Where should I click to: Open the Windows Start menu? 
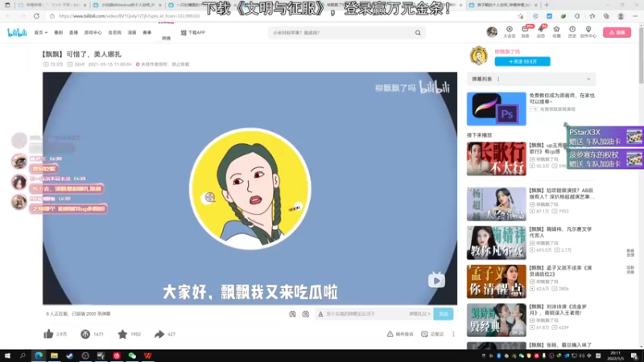coord(7,356)
